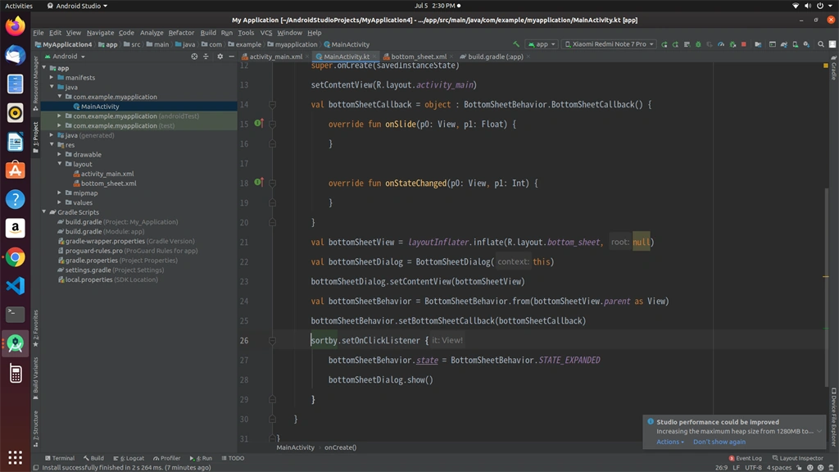Open SDK Manager download icon
Image resolution: width=839 pixels, height=472 pixels.
click(x=806, y=44)
